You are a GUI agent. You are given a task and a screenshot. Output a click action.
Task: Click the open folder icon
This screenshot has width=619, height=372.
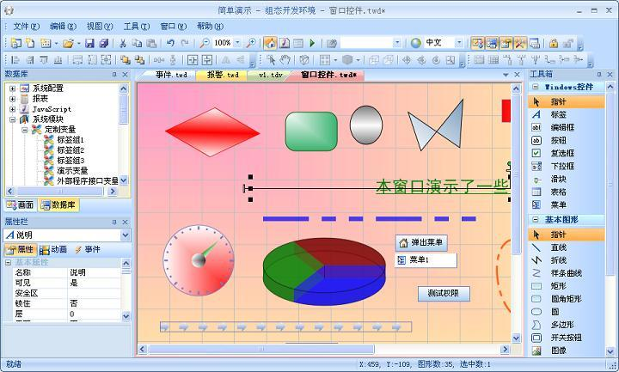[x=68, y=43]
